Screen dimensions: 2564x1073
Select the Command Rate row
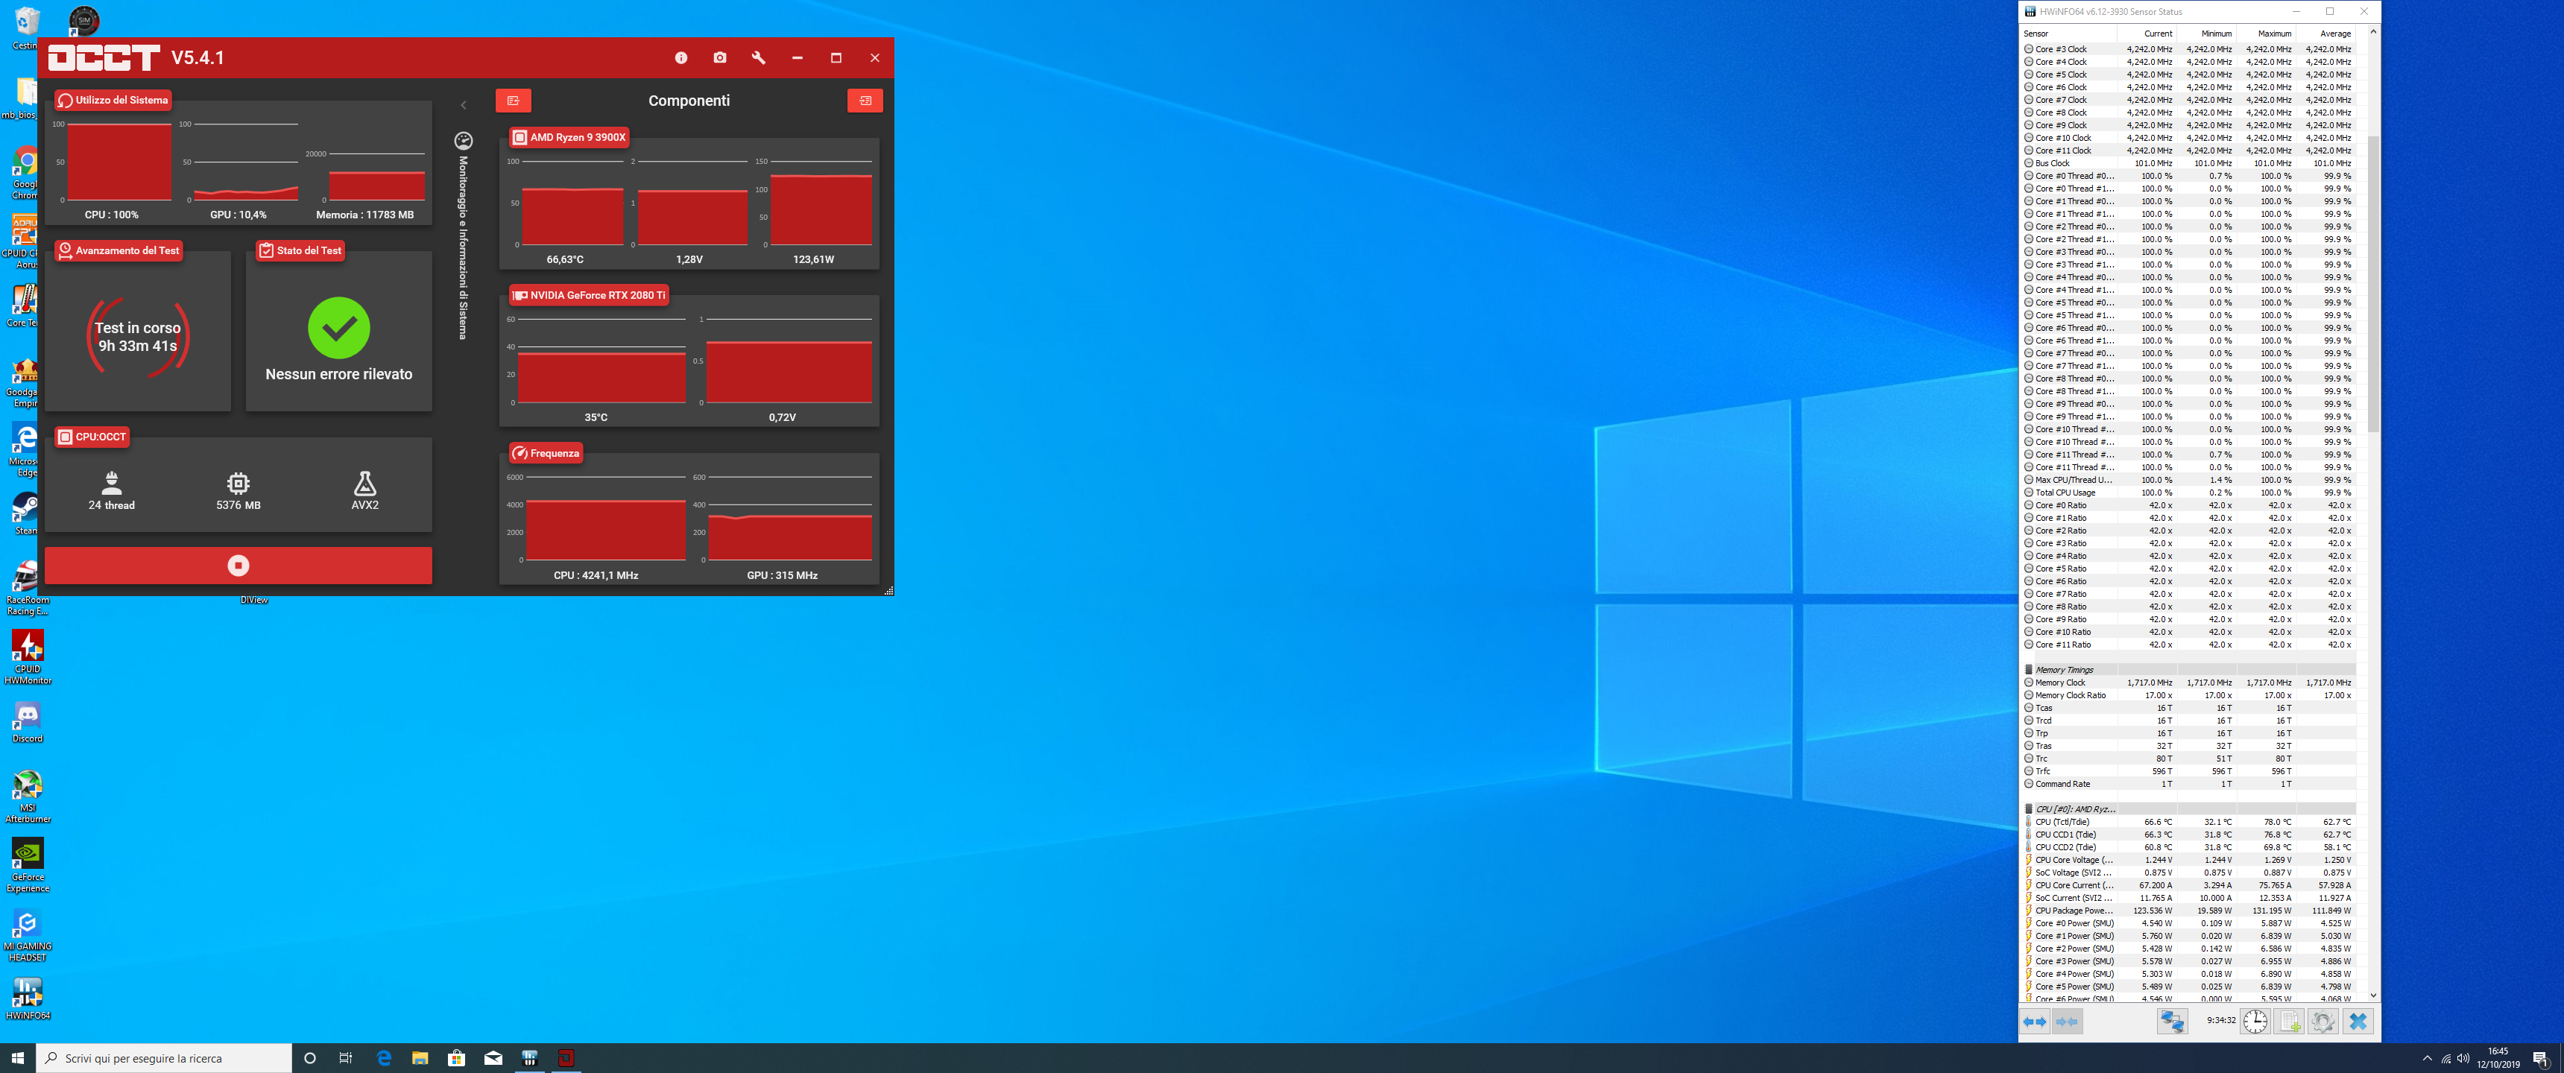[x=2188, y=785]
